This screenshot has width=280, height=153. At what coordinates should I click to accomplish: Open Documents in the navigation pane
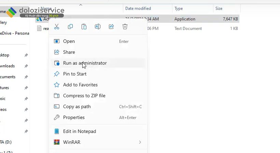(x=8, y=77)
